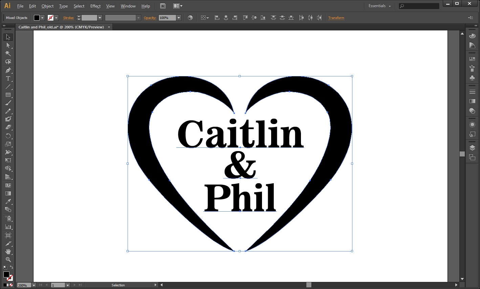Select the Perspective Grid tool
The width and height of the screenshot is (480, 289).
point(8,177)
